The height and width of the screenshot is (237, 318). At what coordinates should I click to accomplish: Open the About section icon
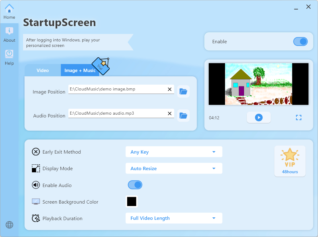point(9,31)
